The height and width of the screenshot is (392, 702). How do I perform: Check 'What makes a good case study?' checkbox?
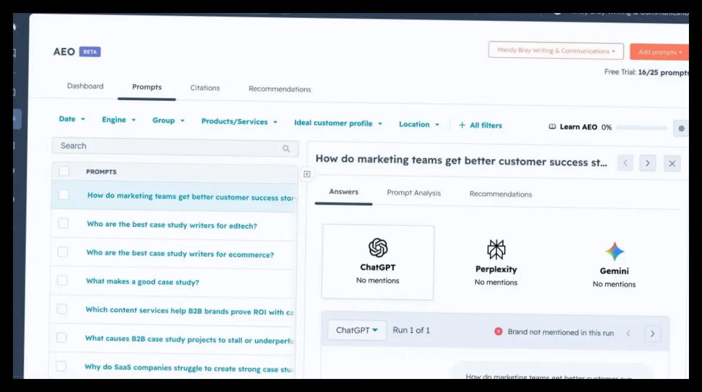[x=62, y=280]
